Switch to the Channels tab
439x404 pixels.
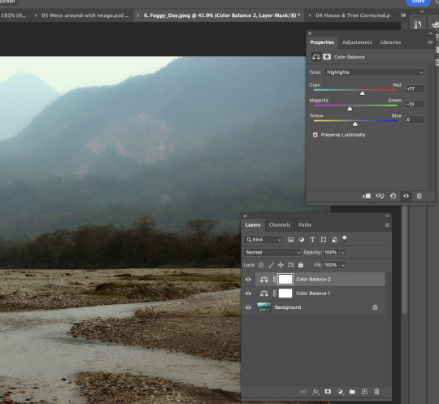[280, 225]
